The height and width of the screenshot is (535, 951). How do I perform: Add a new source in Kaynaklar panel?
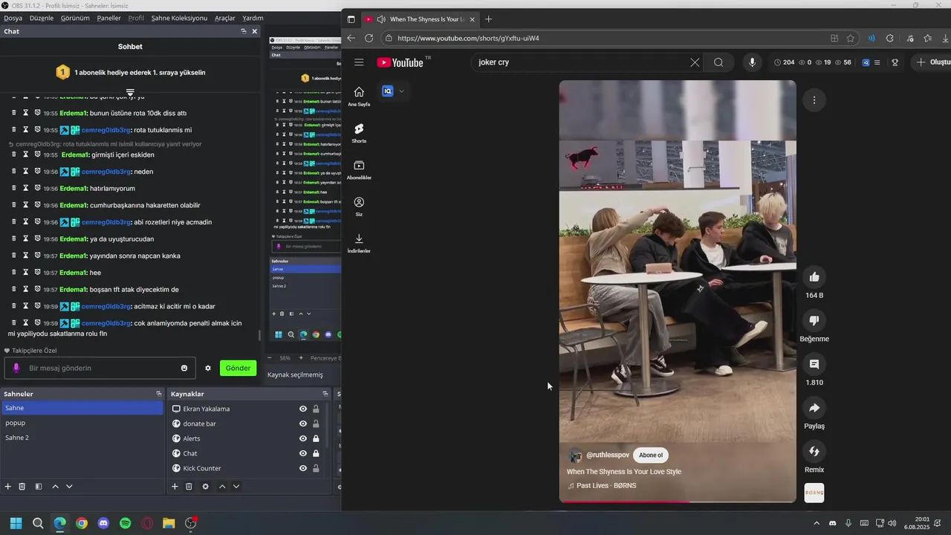tap(175, 487)
